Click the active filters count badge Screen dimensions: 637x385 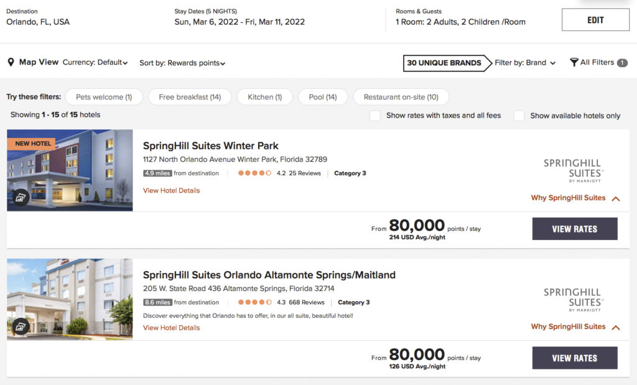[622, 63]
